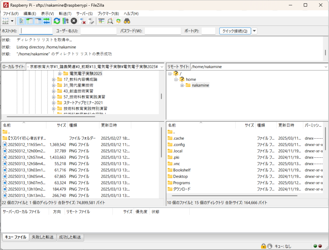The height and width of the screenshot is (250, 329).
Task: Click the lock encryption icon in status bar
Action: click(x=263, y=246)
